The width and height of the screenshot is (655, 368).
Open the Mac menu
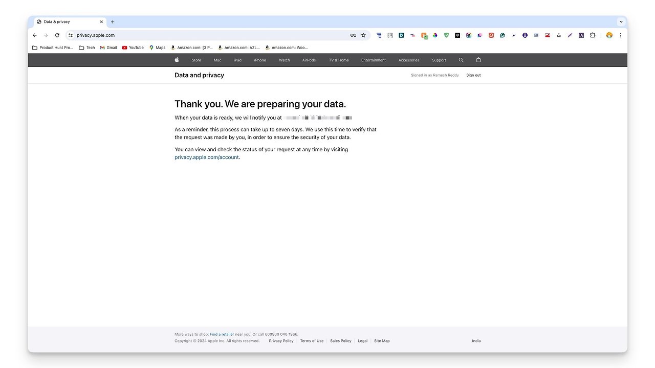click(217, 60)
